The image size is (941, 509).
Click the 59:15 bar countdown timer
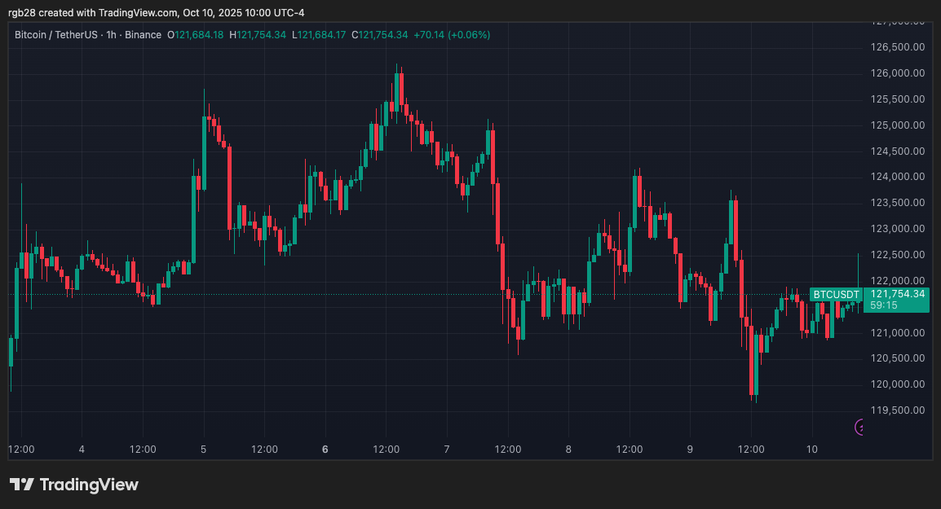[x=884, y=305]
